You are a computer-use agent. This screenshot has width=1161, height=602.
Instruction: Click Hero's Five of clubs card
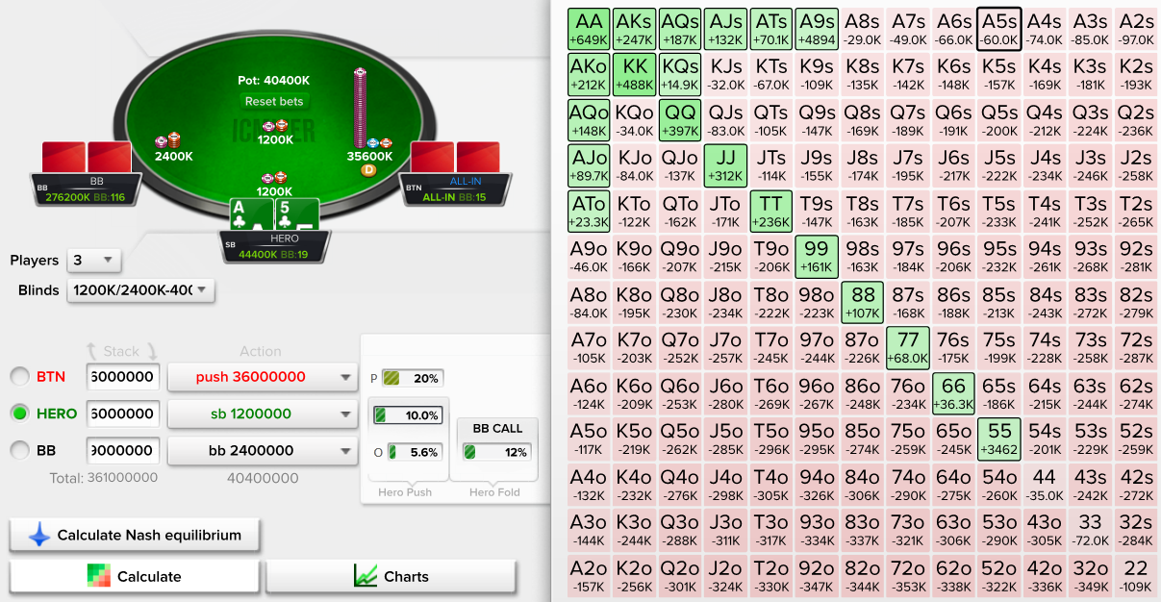click(296, 215)
